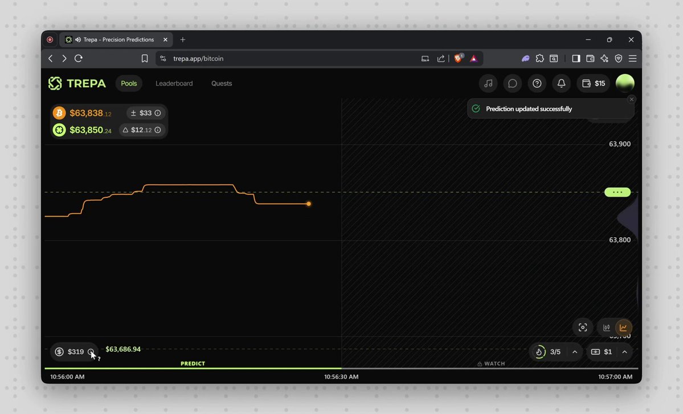Open the browser extensions puzzle icon

click(539, 59)
